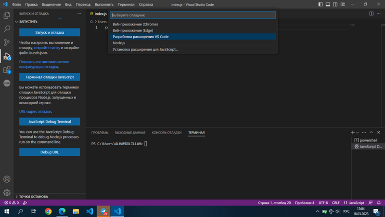Viewport: 385px width, 217px height.
Task: Split the editor to the right
Action: click(371, 14)
